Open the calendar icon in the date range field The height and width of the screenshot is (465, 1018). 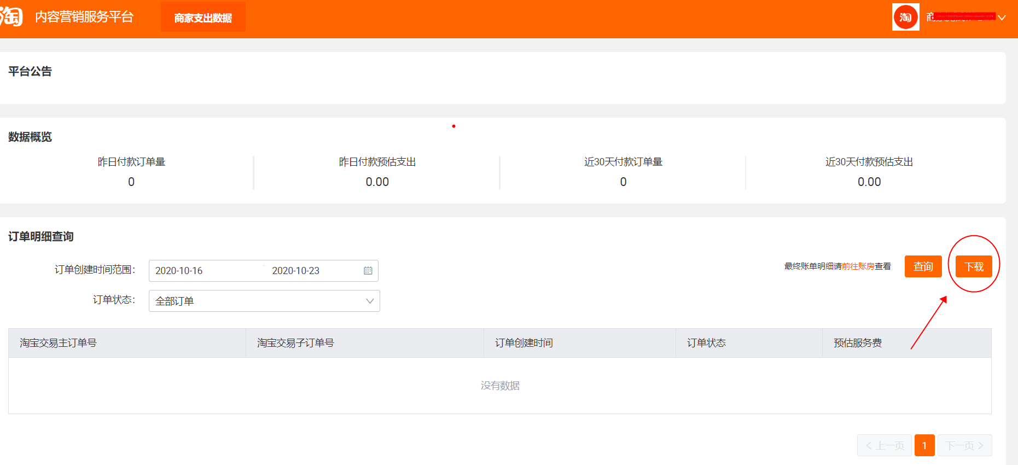point(368,271)
